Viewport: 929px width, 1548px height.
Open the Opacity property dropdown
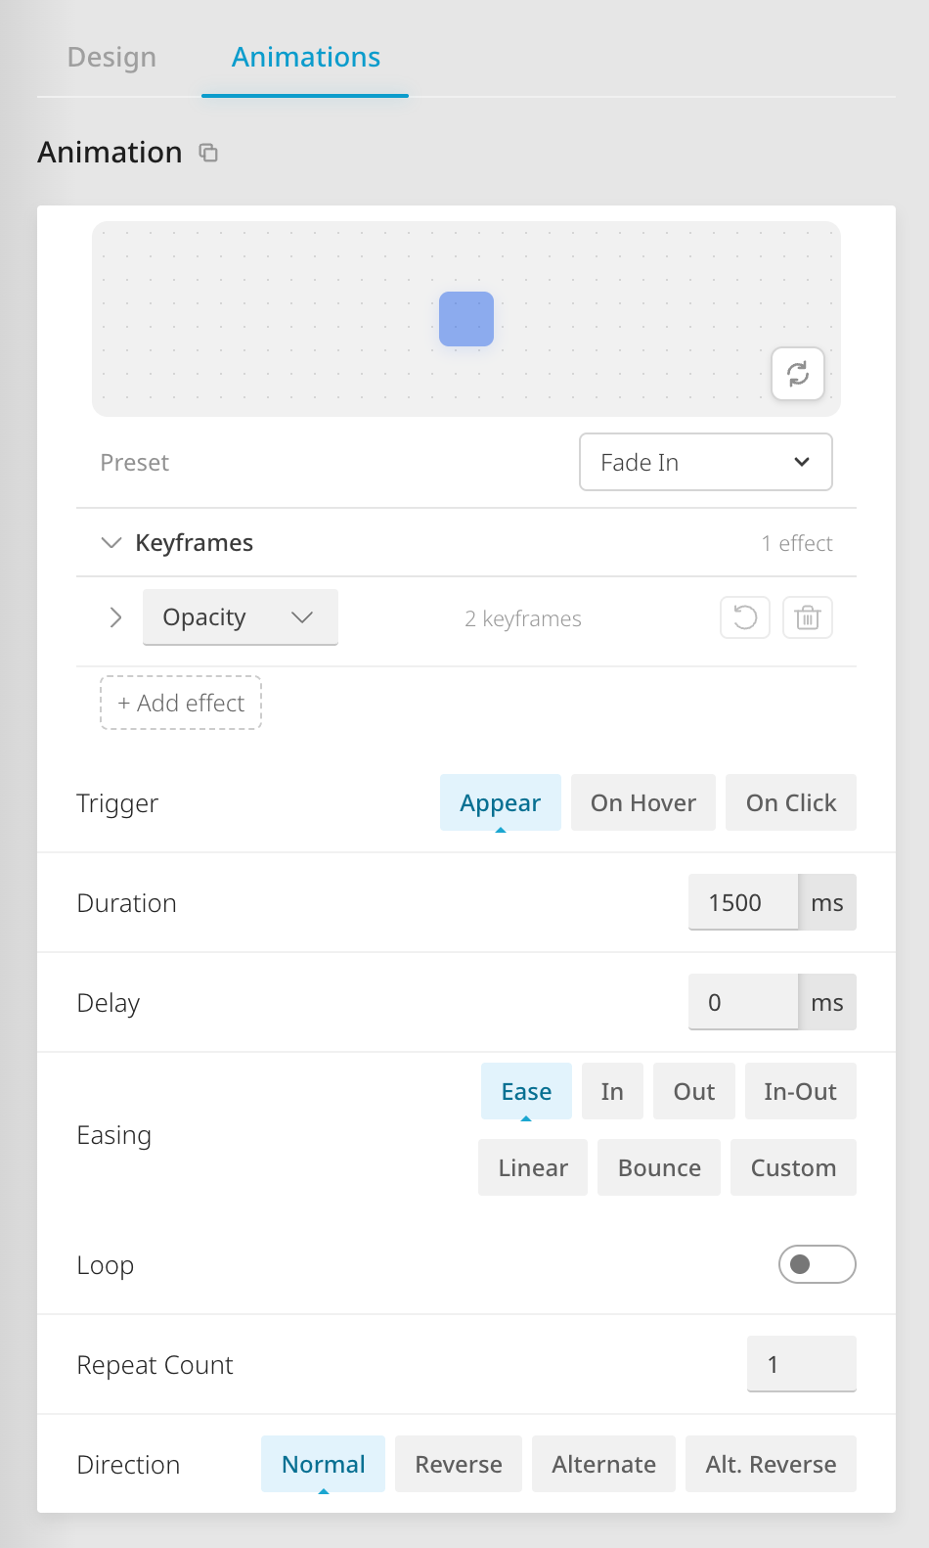point(240,617)
